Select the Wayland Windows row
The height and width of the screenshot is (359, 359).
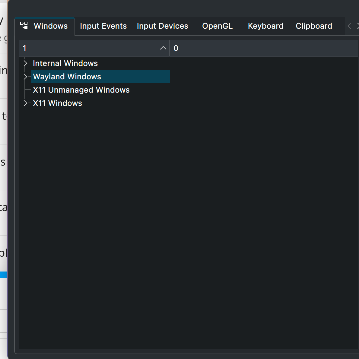click(67, 77)
